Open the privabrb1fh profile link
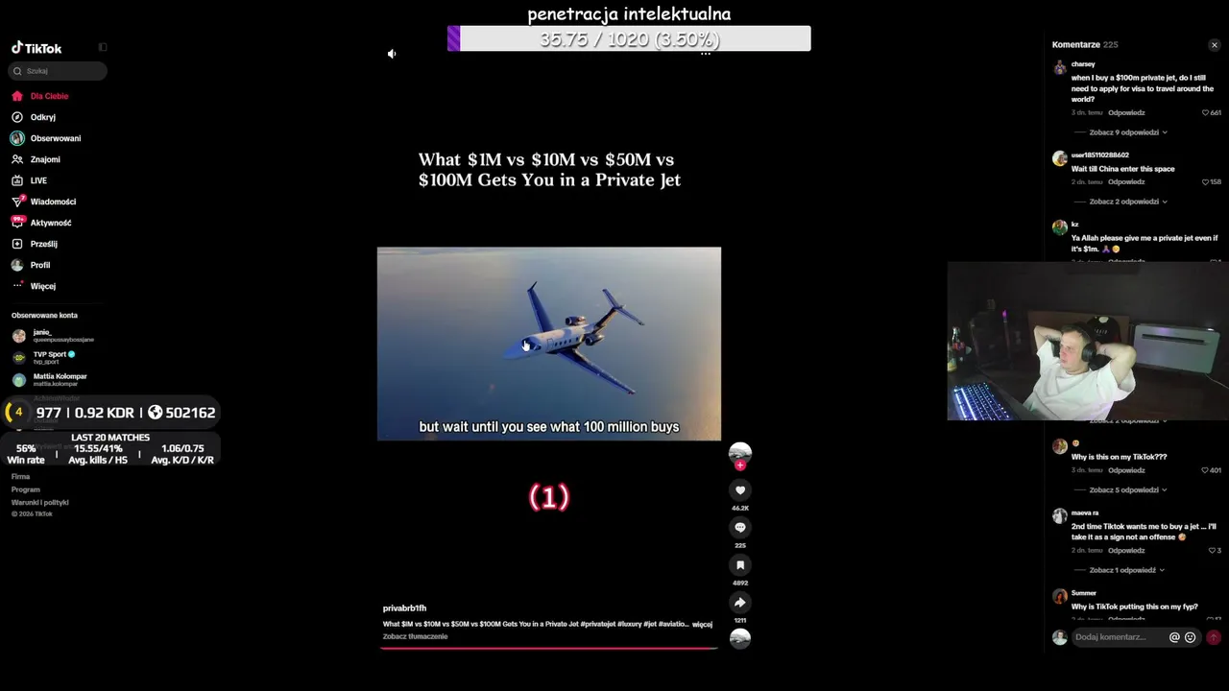 [x=404, y=608]
